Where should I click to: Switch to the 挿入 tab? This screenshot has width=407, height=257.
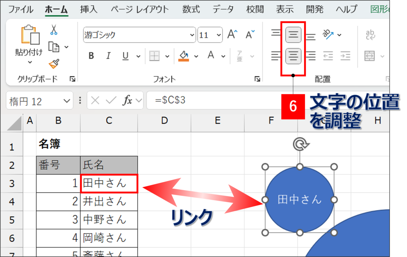click(x=89, y=9)
